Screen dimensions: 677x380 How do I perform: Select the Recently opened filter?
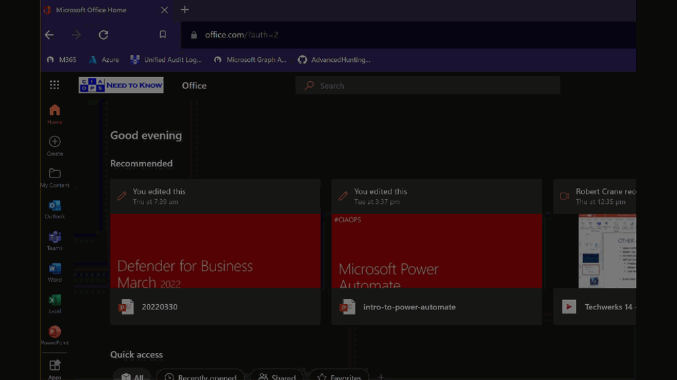200,377
